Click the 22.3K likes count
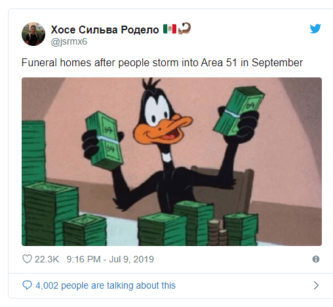Viewport: 333px width, 307px height. tap(47, 259)
